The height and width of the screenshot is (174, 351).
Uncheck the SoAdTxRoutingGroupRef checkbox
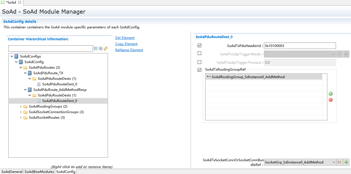[x=199, y=70]
